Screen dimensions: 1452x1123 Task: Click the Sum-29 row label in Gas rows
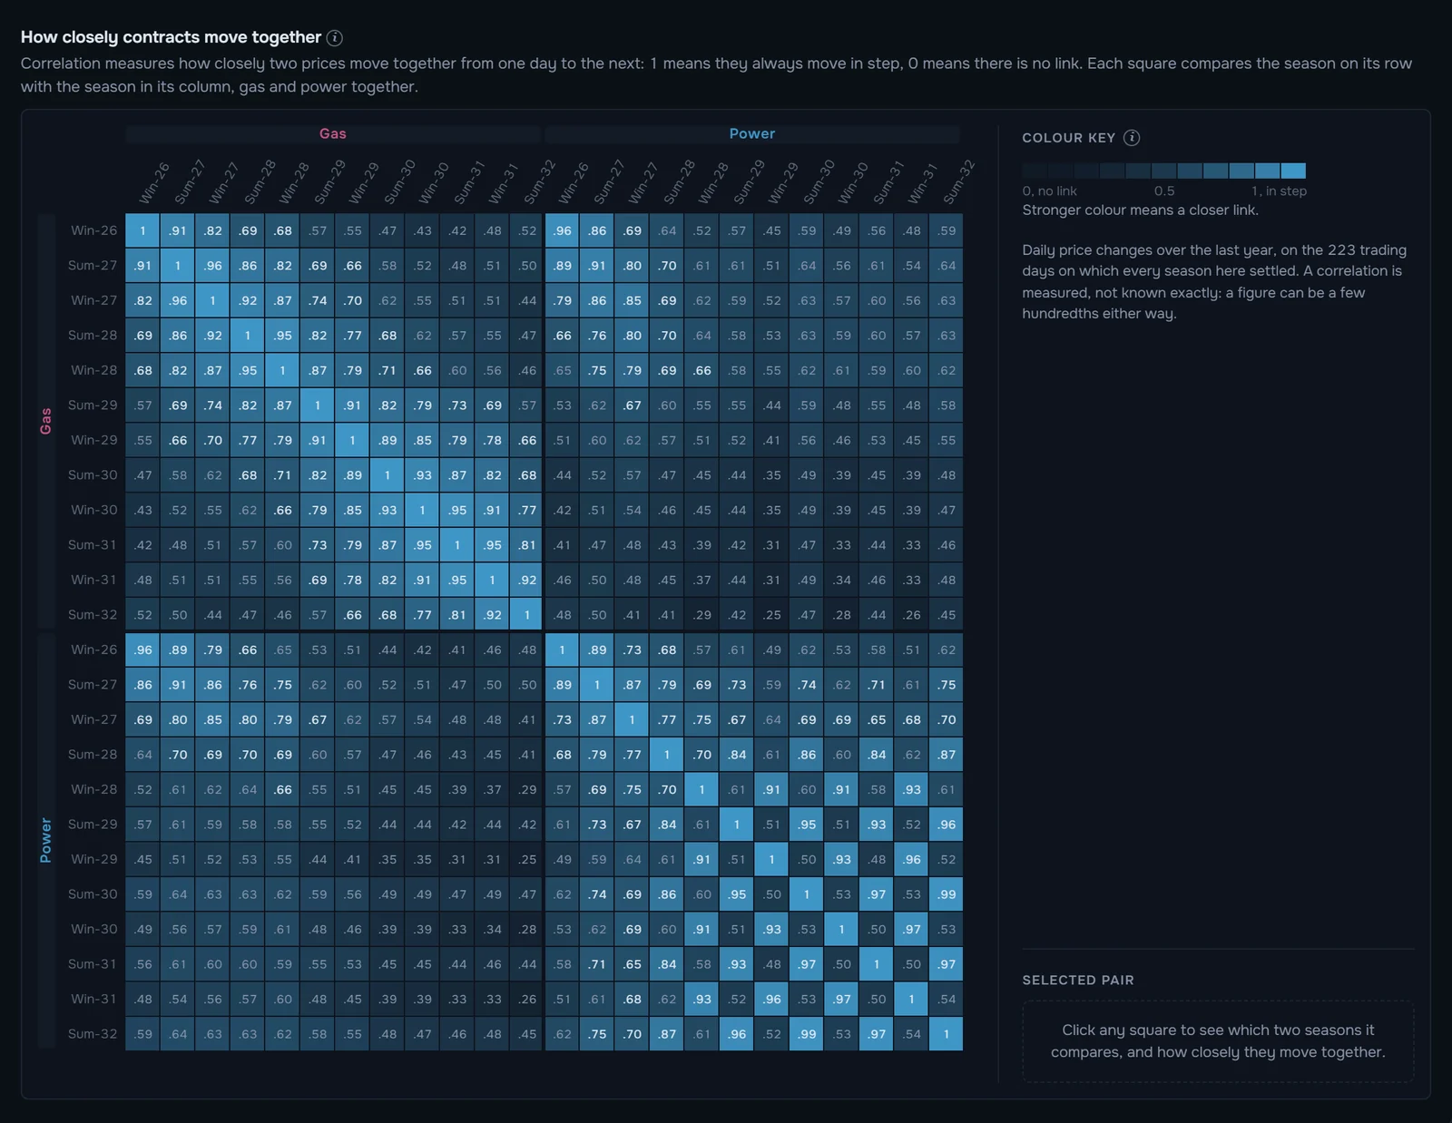93,405
